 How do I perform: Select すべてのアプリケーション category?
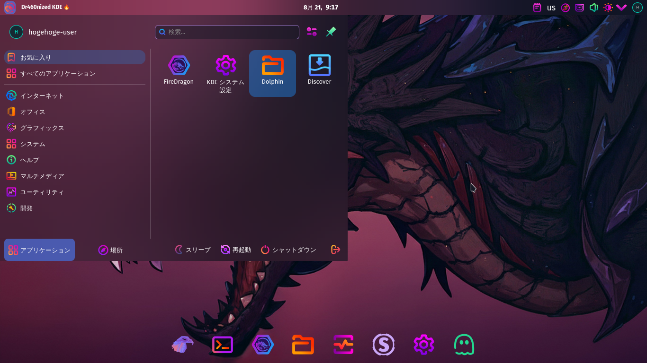click(75, 73)
